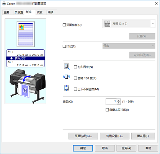Viewport: 160px width, 154px height.
Task: Enable the 页面排版(U) checkbox
Action: click(64, 25)
